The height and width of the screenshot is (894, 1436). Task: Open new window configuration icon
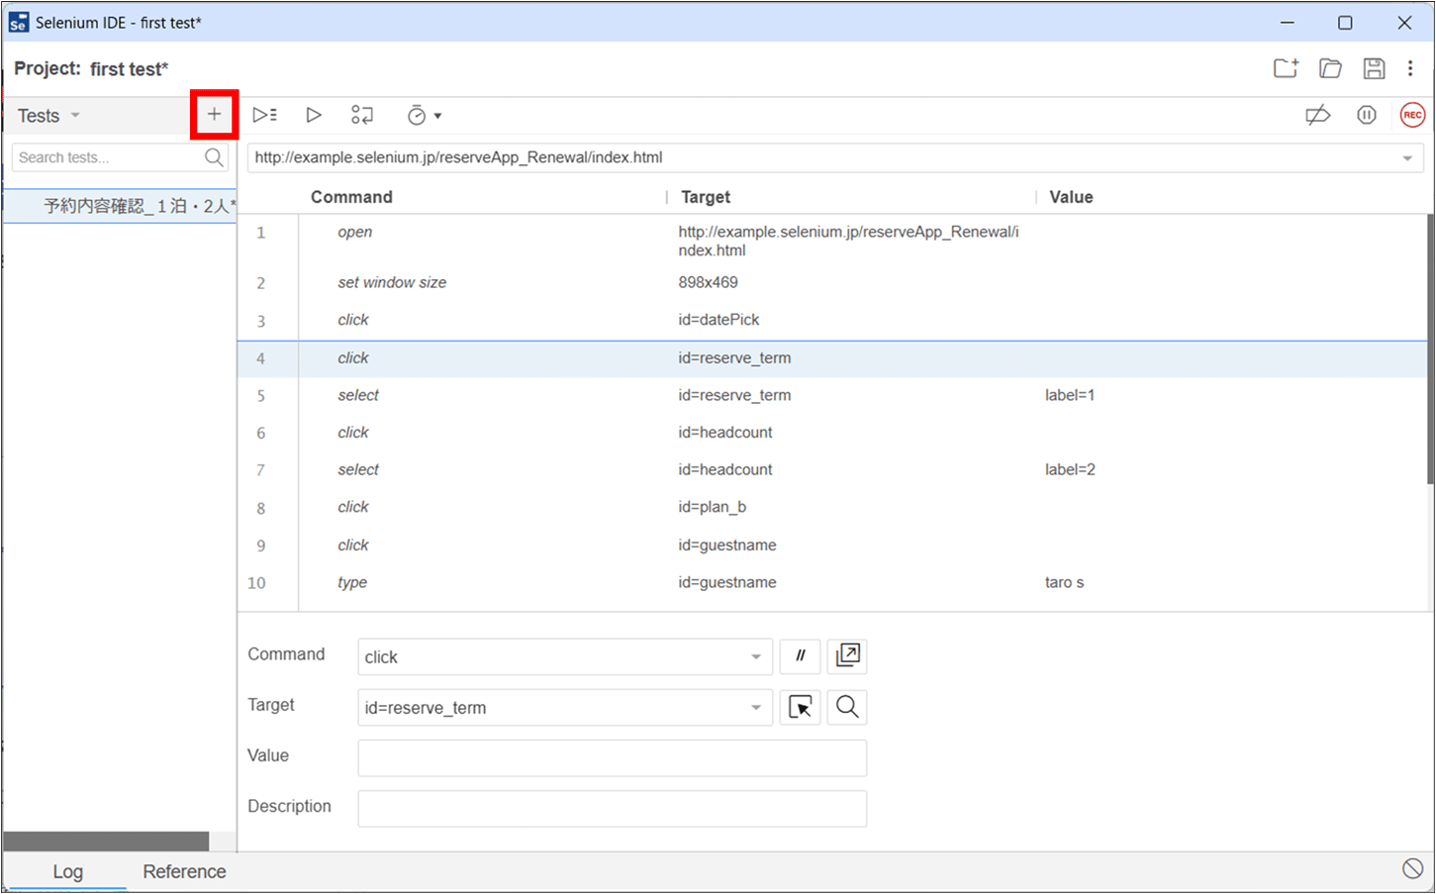[847, 655]
